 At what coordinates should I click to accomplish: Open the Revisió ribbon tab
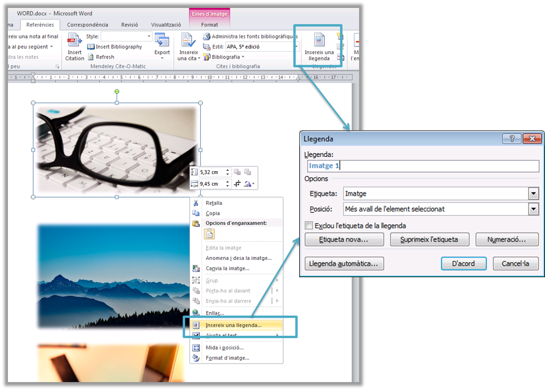coord(130,25)
